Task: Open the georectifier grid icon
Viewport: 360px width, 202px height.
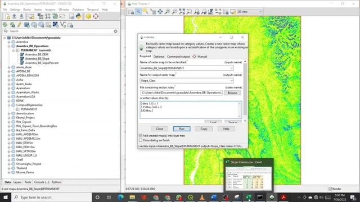Action: pos(48,16)
